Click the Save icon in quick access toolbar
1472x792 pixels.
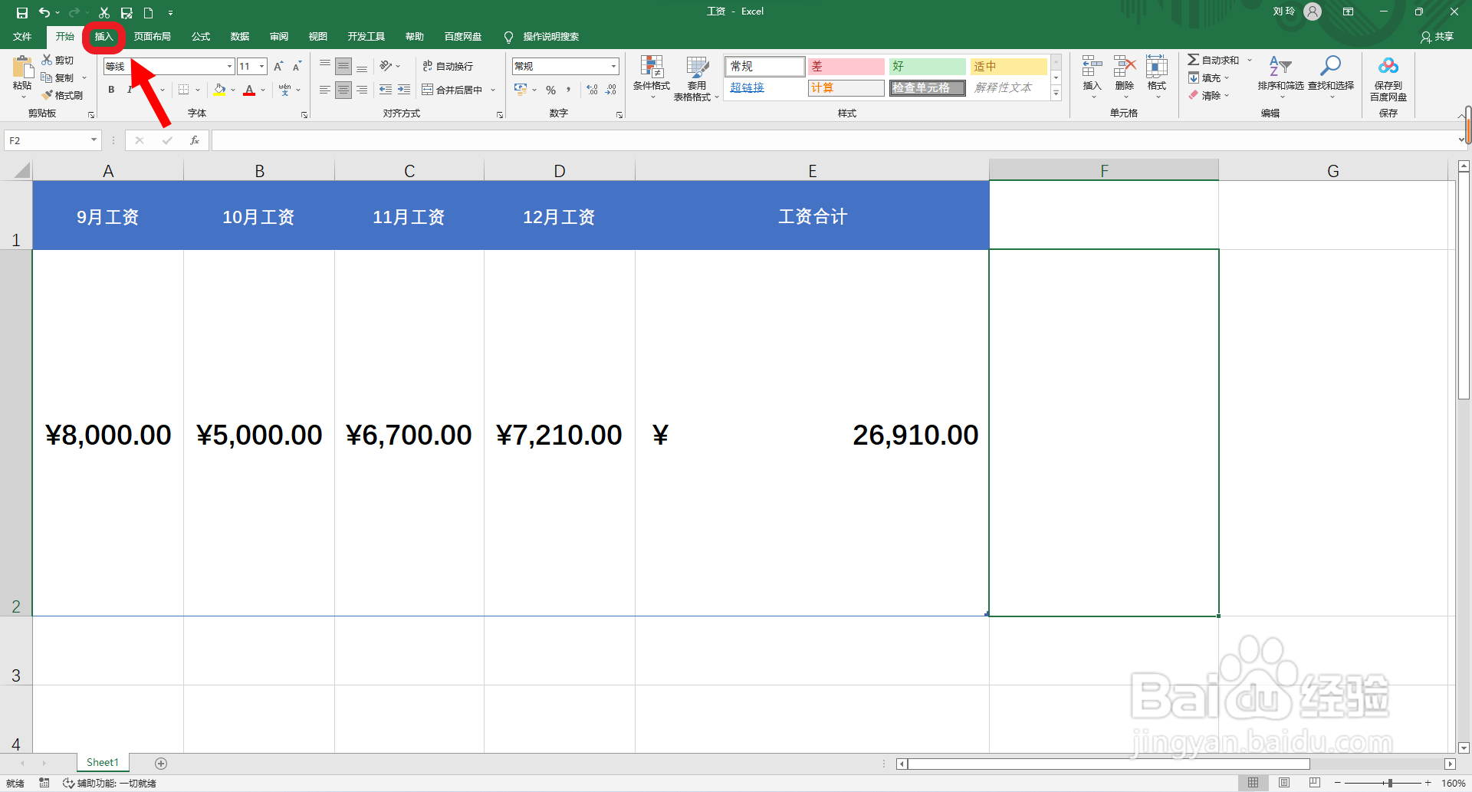[22, 12]
